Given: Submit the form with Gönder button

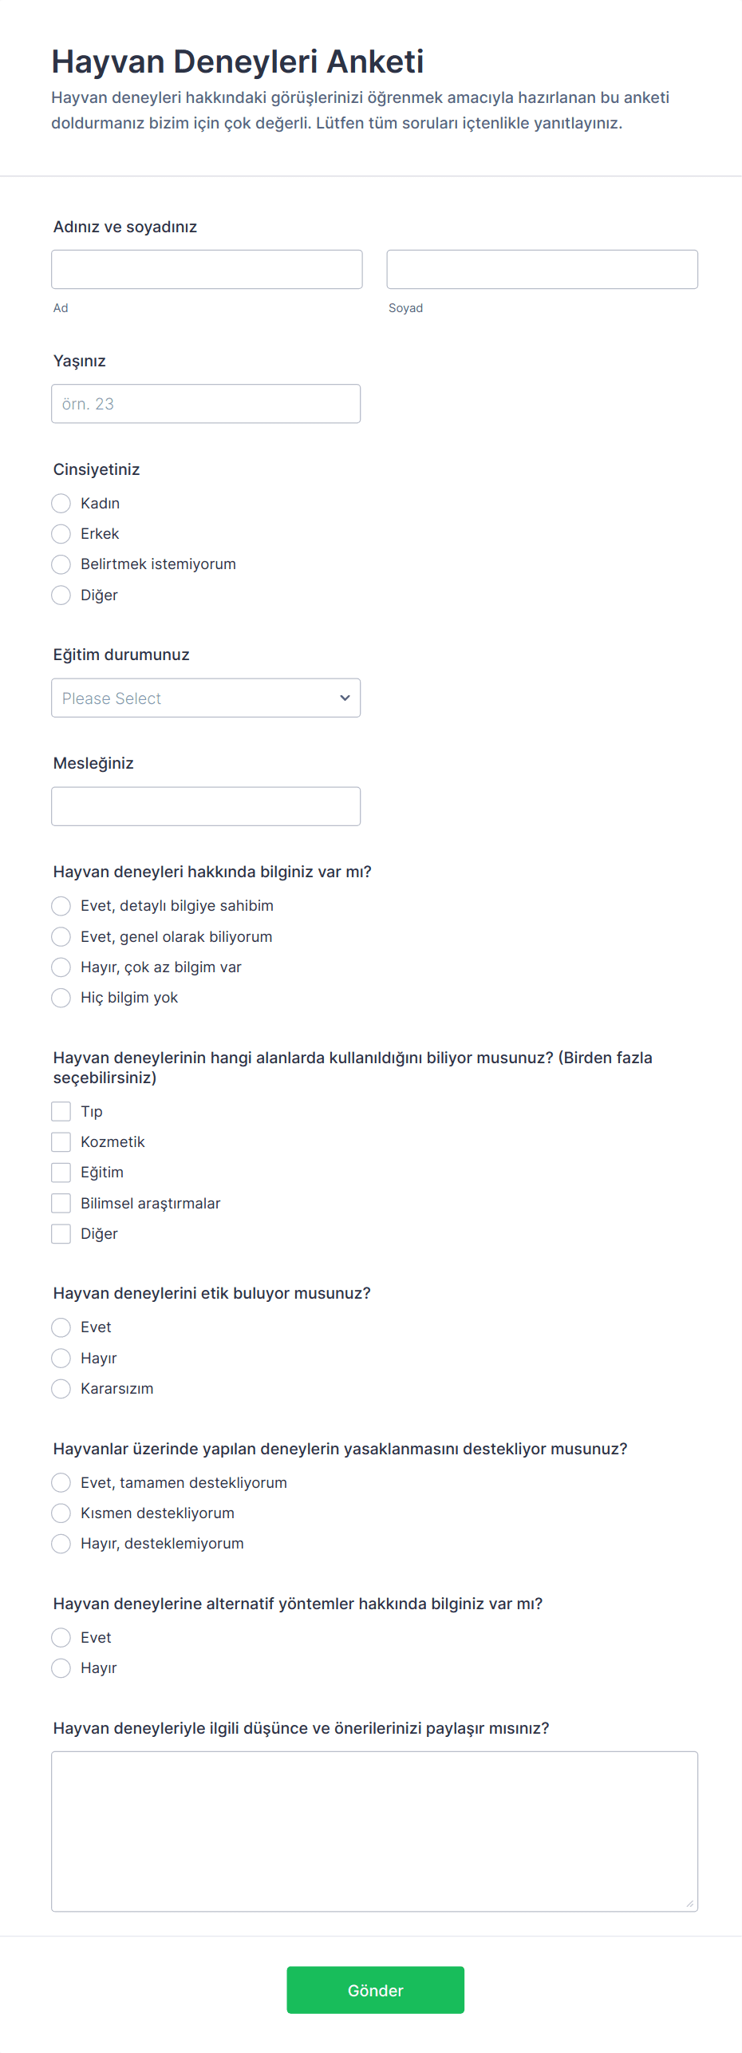Looking at the screenshot, I should (x=376, y=1990).
